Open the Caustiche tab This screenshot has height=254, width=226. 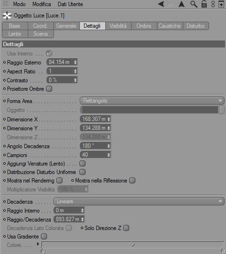[170, 26]
